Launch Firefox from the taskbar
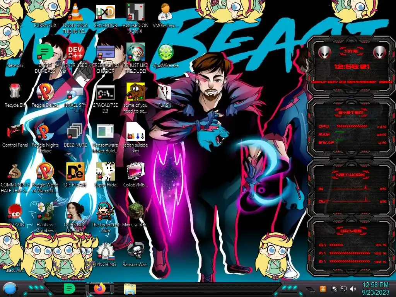The image size is (396, 297). tap(100, 288)
